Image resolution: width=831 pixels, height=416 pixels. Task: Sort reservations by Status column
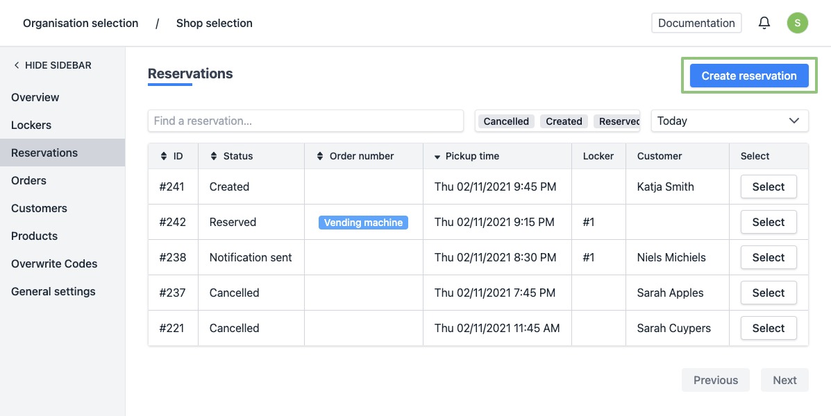[232, 156]
